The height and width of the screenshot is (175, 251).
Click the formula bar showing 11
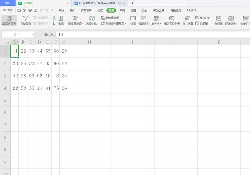point(153,34)
